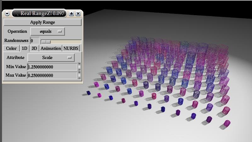Switch to the Color tab
252x142 pixels.
click(11, 49)
